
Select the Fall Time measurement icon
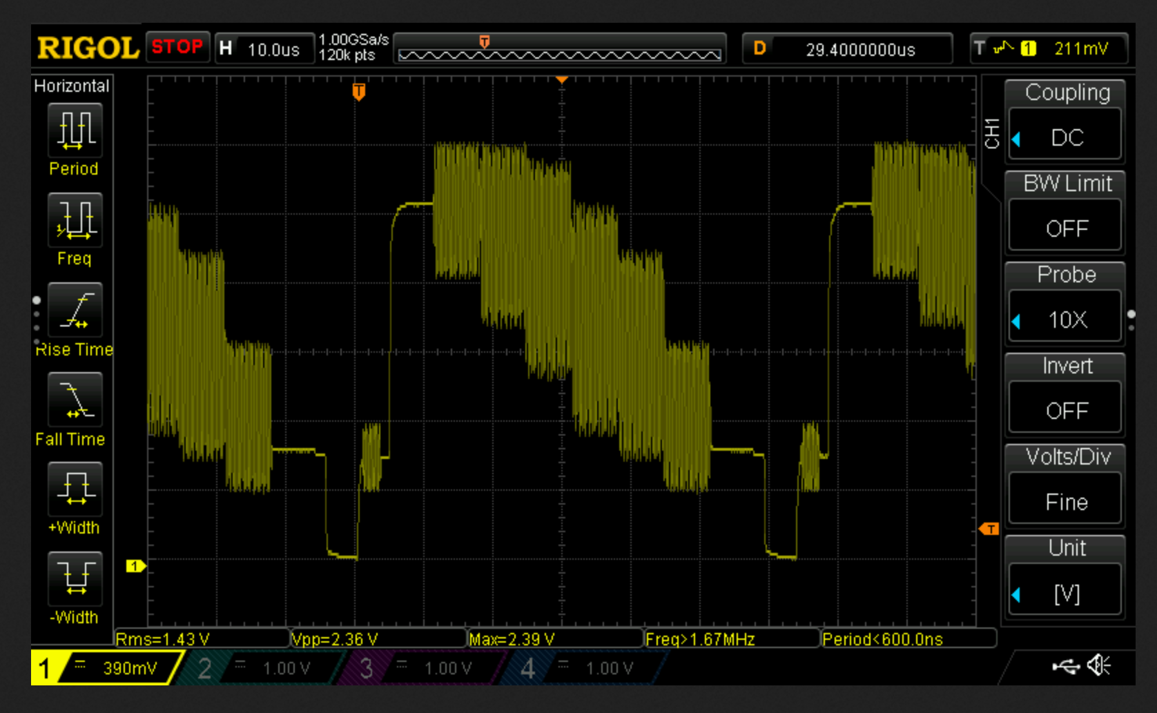pyautogui.click(x=75, y=400)
